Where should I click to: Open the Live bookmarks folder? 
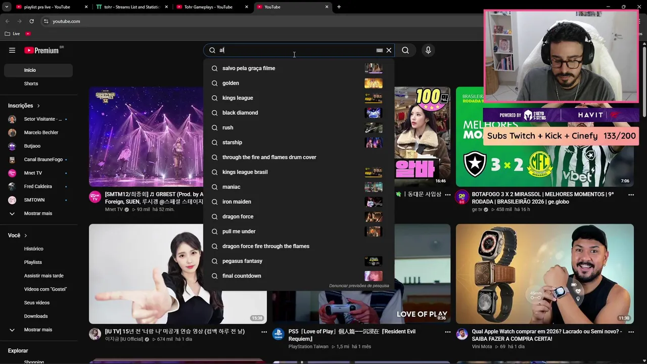pyautogui.click(x=13, y=34)
